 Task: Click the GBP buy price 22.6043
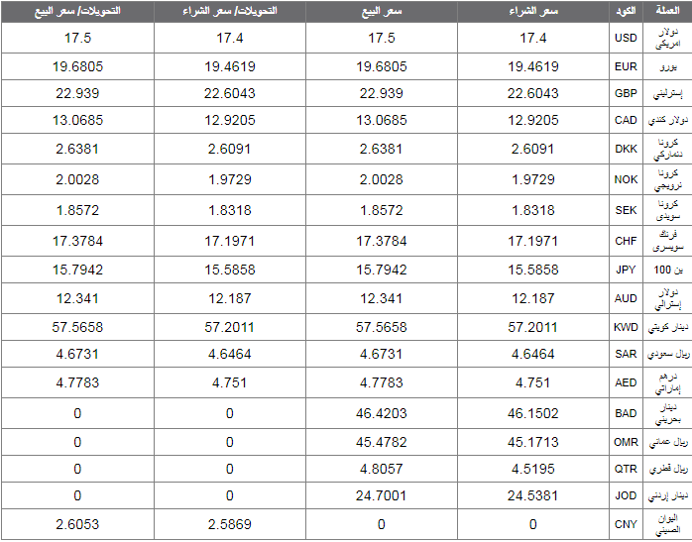[533, 93]
